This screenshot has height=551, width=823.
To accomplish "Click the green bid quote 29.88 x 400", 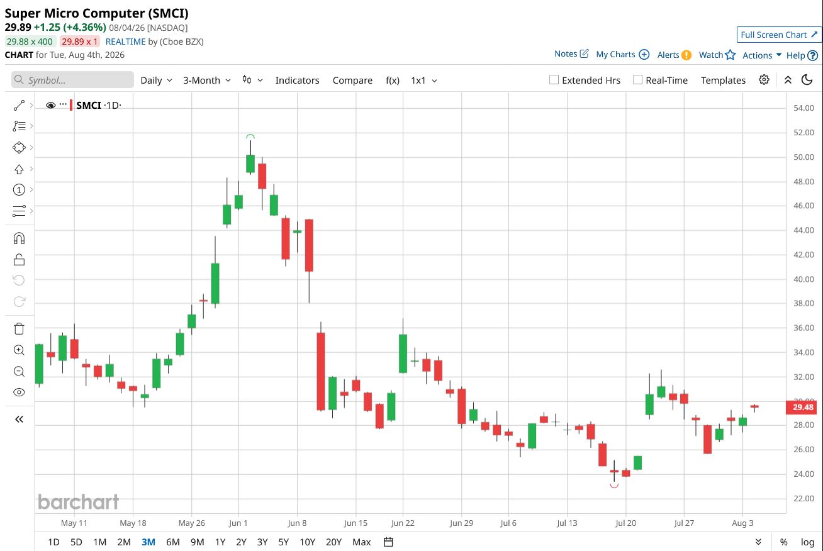I will pos(31,42).
